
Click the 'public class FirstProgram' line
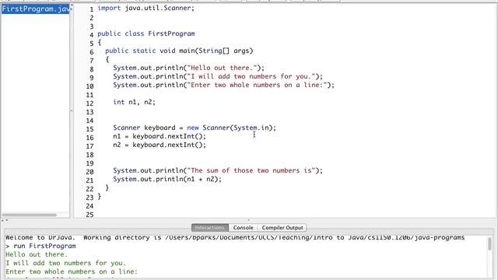coord(146,33)
